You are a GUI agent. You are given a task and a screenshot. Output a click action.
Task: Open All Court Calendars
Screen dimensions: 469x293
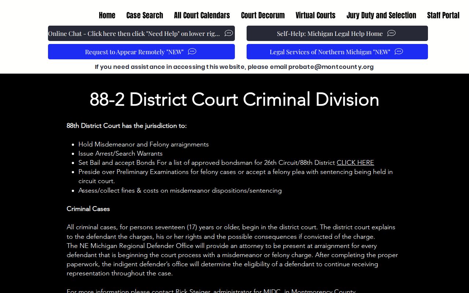tap(202, 15)
